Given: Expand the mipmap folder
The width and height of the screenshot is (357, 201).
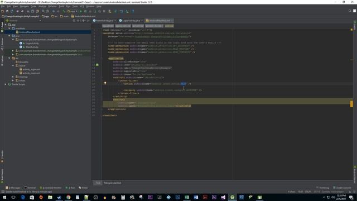Looking at the screenshot, I should point(13,77).
